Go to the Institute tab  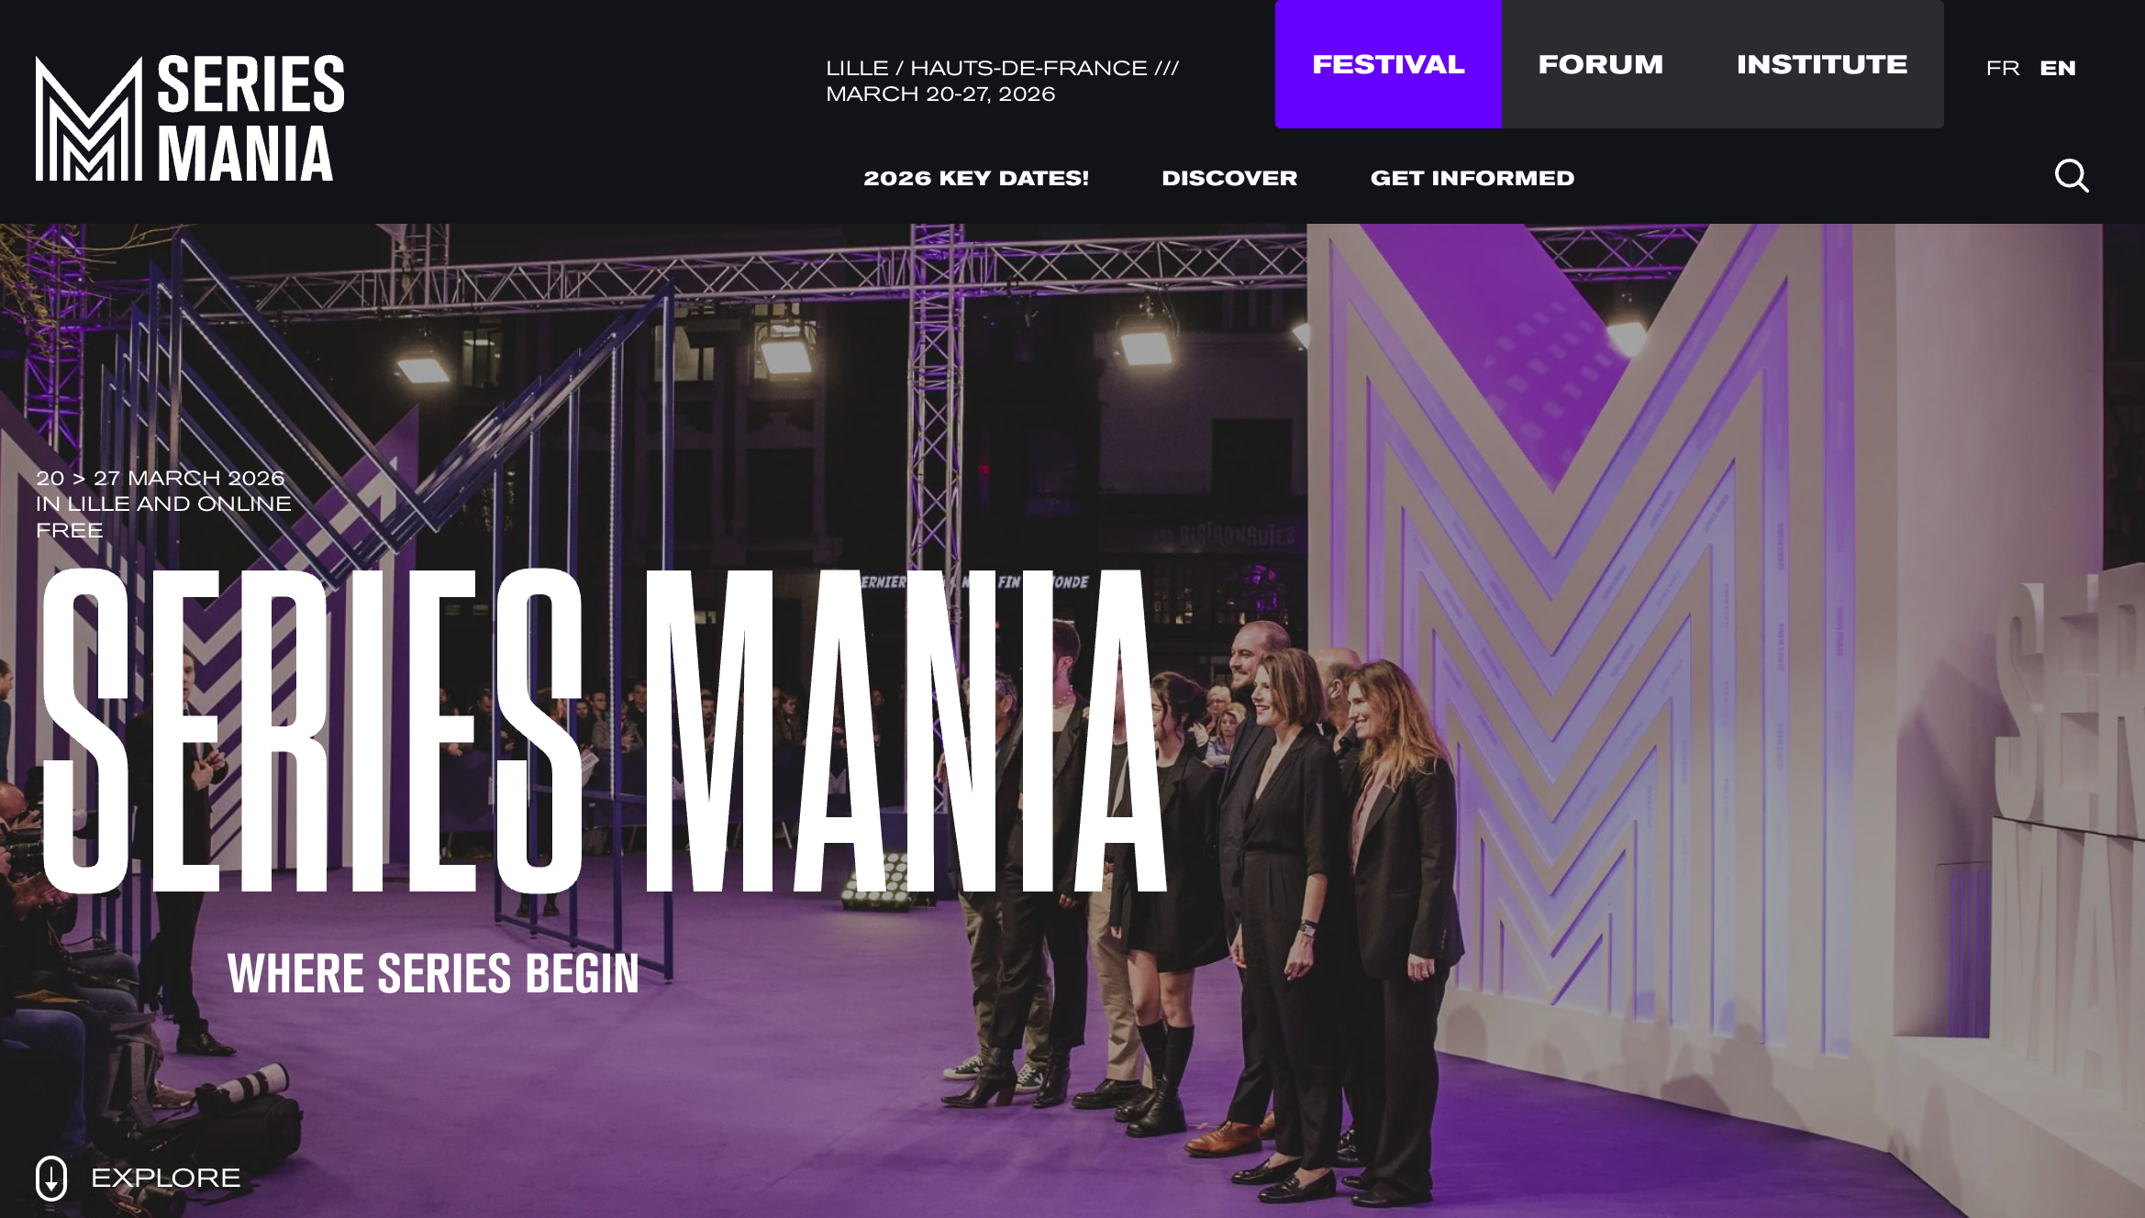[x=1822, y=64]
